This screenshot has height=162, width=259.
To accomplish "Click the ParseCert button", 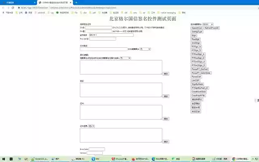I will pos(196,77).
